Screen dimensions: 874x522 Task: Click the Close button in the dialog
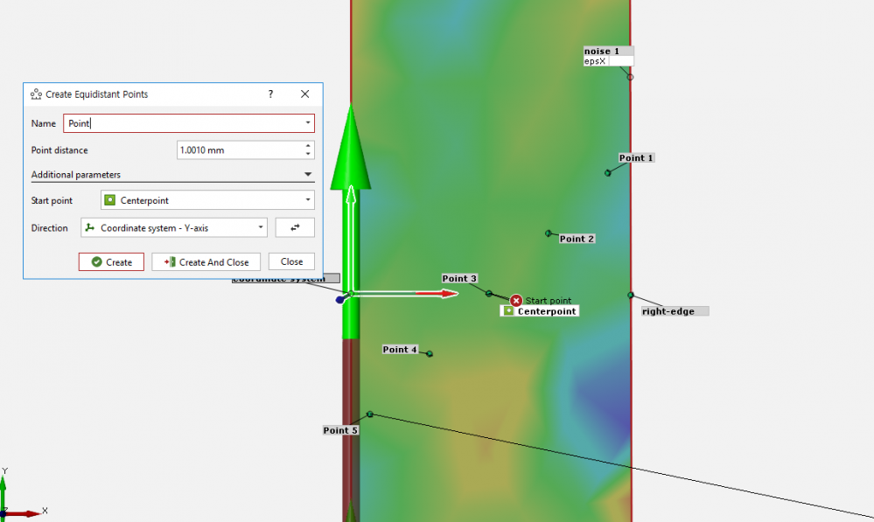pyautogui.click(x=291, y=261)
